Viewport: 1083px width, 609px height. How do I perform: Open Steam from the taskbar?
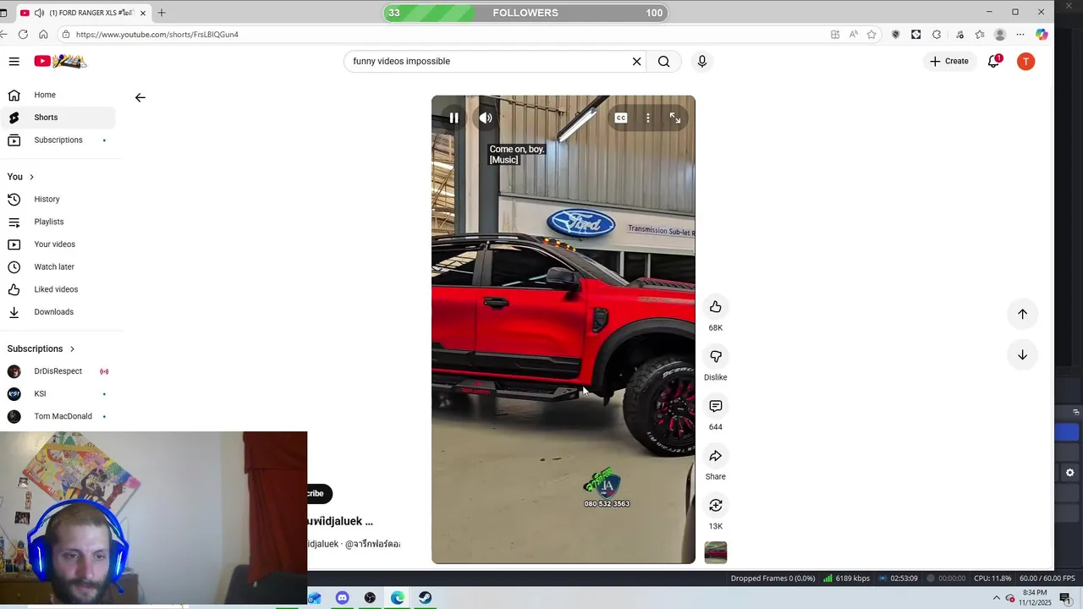(425, 598)
